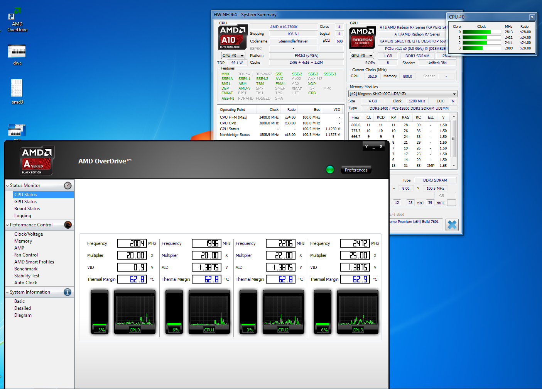This screenshot has width=542, height=389.
Task: Click the memory timings scrollbar down arrow
Action: click(x=454, y=165)
